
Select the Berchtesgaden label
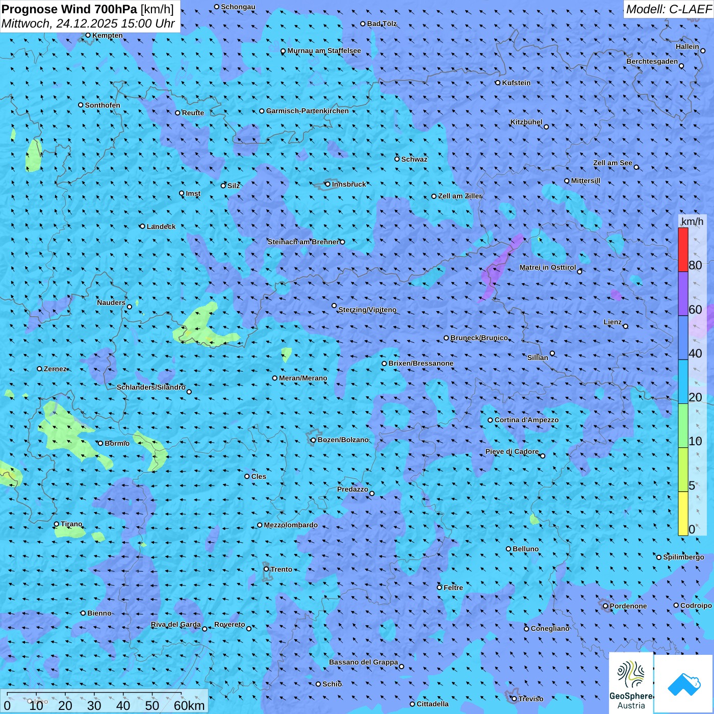[652, 61]
